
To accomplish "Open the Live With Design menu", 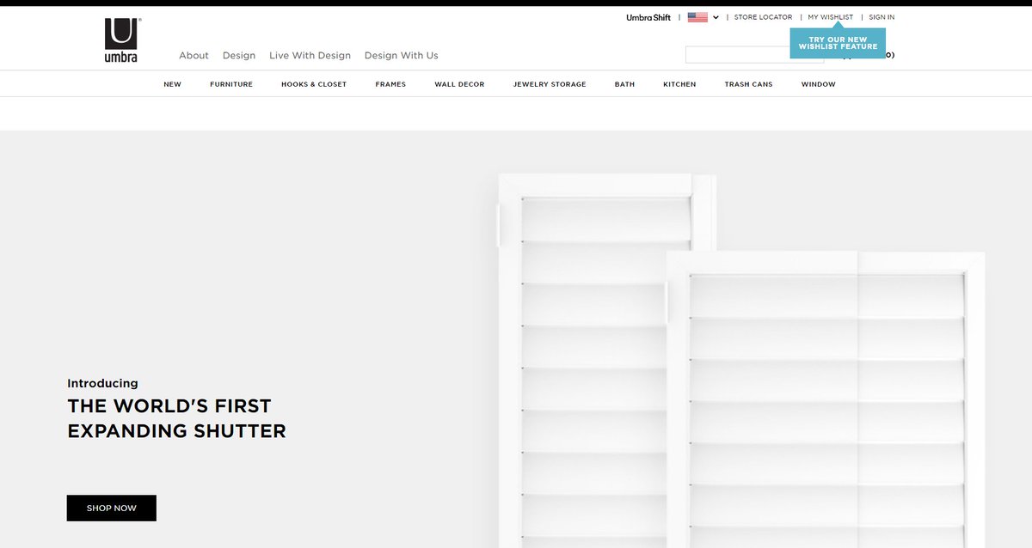I will coord(310,55).
